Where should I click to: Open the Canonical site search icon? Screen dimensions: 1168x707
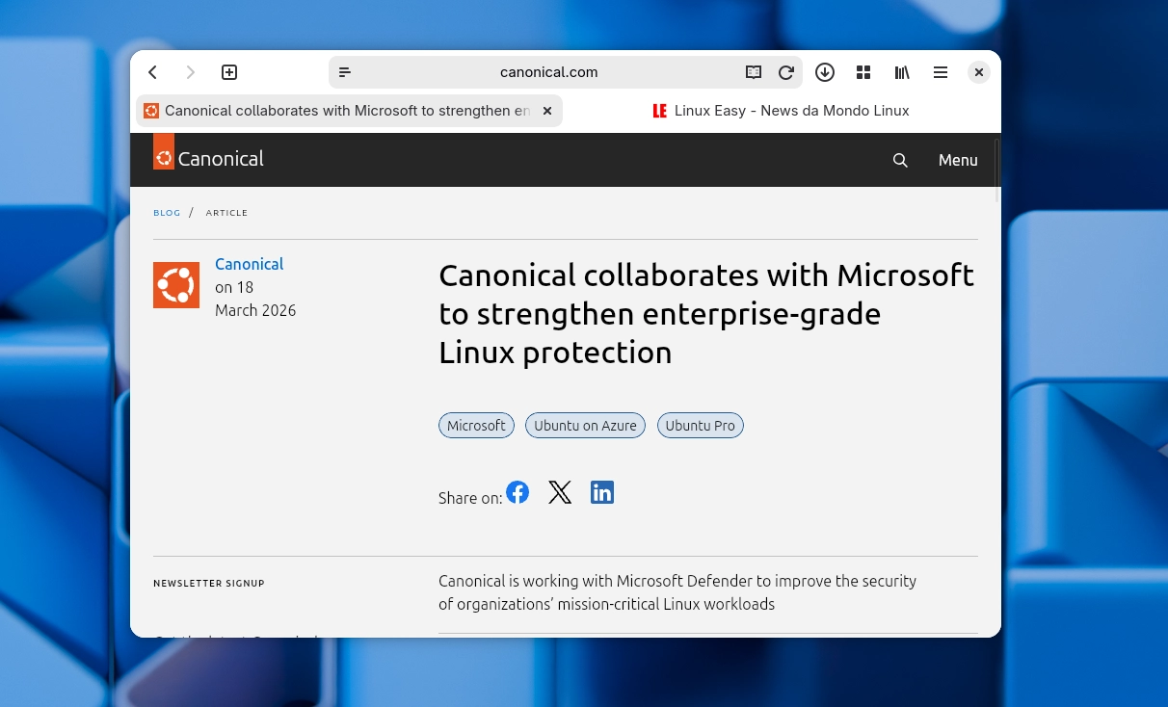tap(900, 160)
